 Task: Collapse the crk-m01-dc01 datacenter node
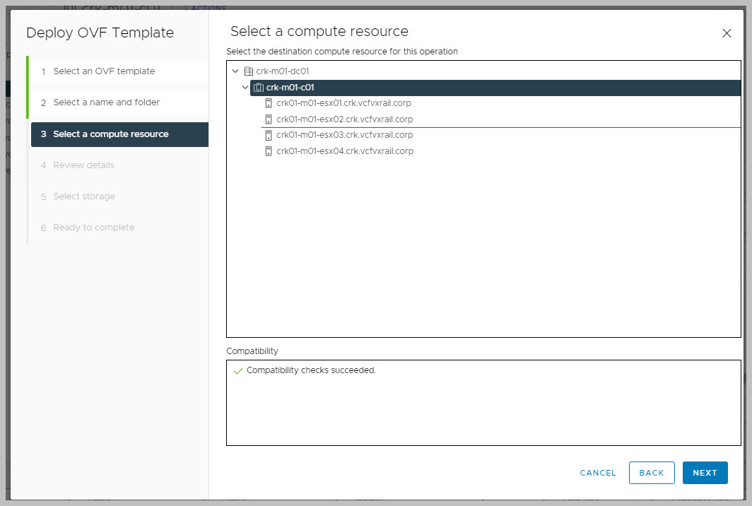click(235, 71)
